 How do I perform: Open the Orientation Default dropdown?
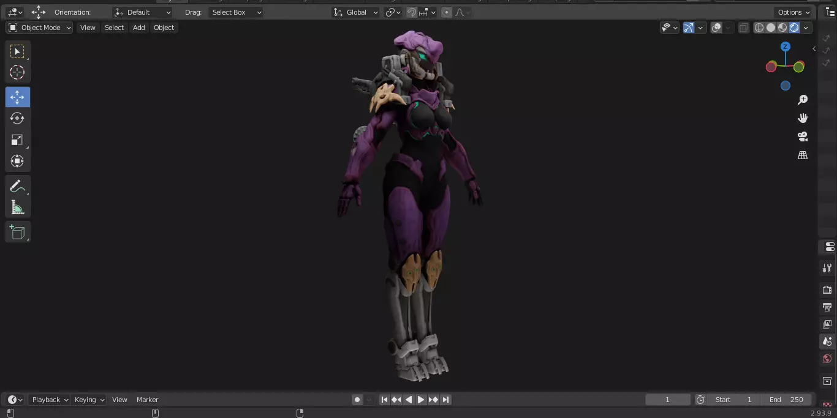143,12
